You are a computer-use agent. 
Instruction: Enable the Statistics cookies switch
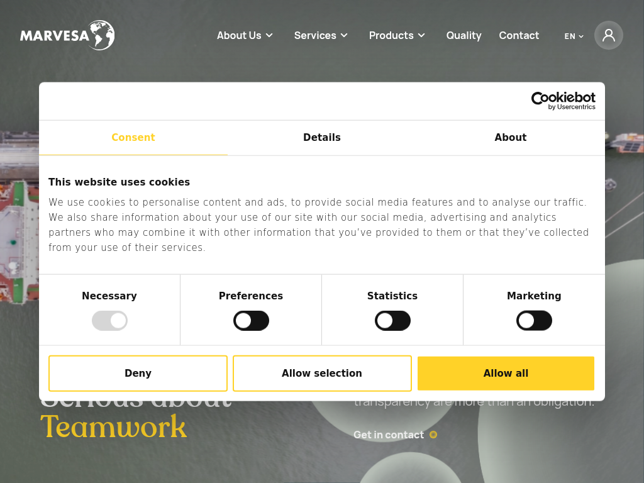392,321
